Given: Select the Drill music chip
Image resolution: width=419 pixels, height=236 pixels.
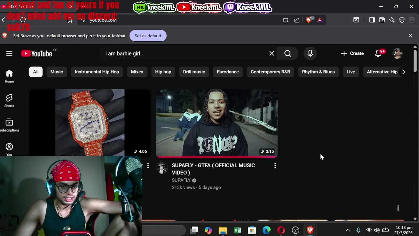Looking at the screenshot, I should 194,72.
